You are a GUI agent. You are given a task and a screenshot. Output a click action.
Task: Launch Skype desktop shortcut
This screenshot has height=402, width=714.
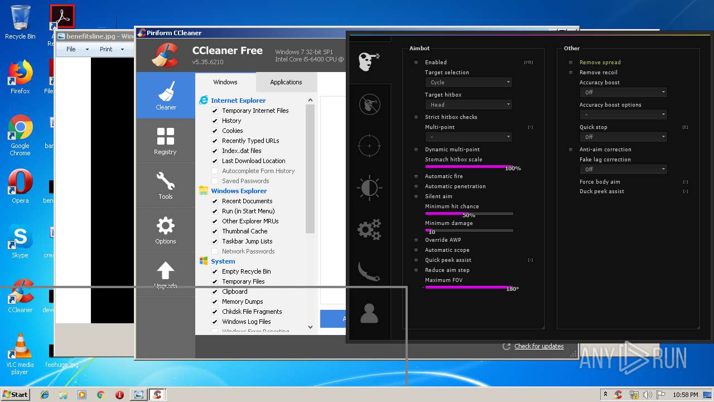20,241
